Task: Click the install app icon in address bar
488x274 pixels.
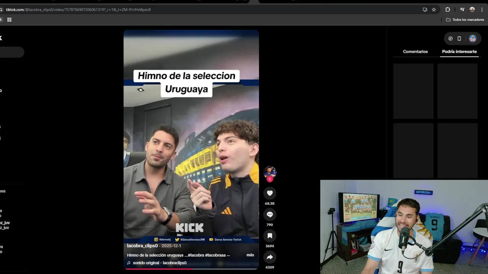Action: tap(425, 10)
